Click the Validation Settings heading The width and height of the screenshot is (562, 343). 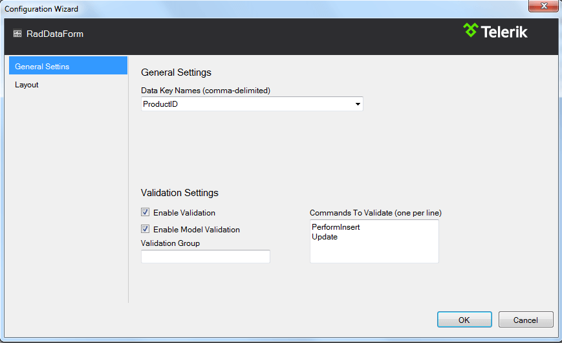click(180, 193)
